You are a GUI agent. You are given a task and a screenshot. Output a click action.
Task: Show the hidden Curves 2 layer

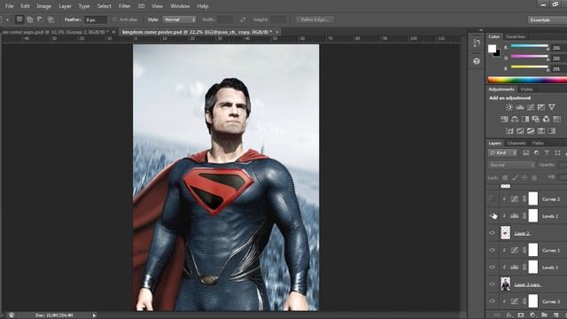[492, 198]
